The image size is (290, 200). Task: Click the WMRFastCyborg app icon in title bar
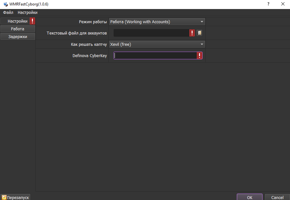pyautogui.click(x=5, y=4)
